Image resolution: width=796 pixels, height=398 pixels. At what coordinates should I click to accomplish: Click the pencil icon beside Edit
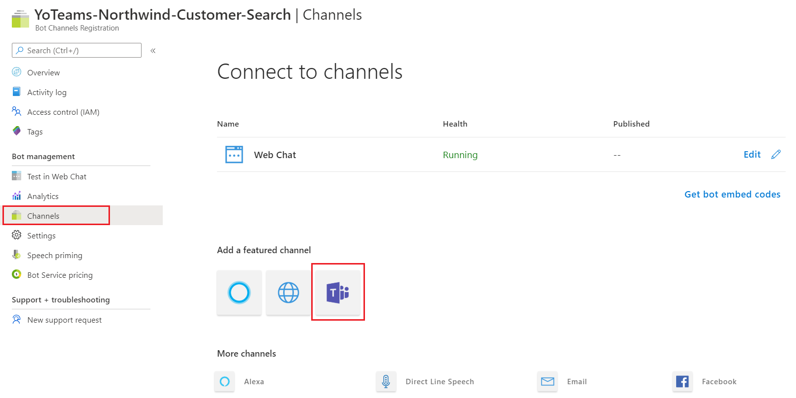pos(776,155)
